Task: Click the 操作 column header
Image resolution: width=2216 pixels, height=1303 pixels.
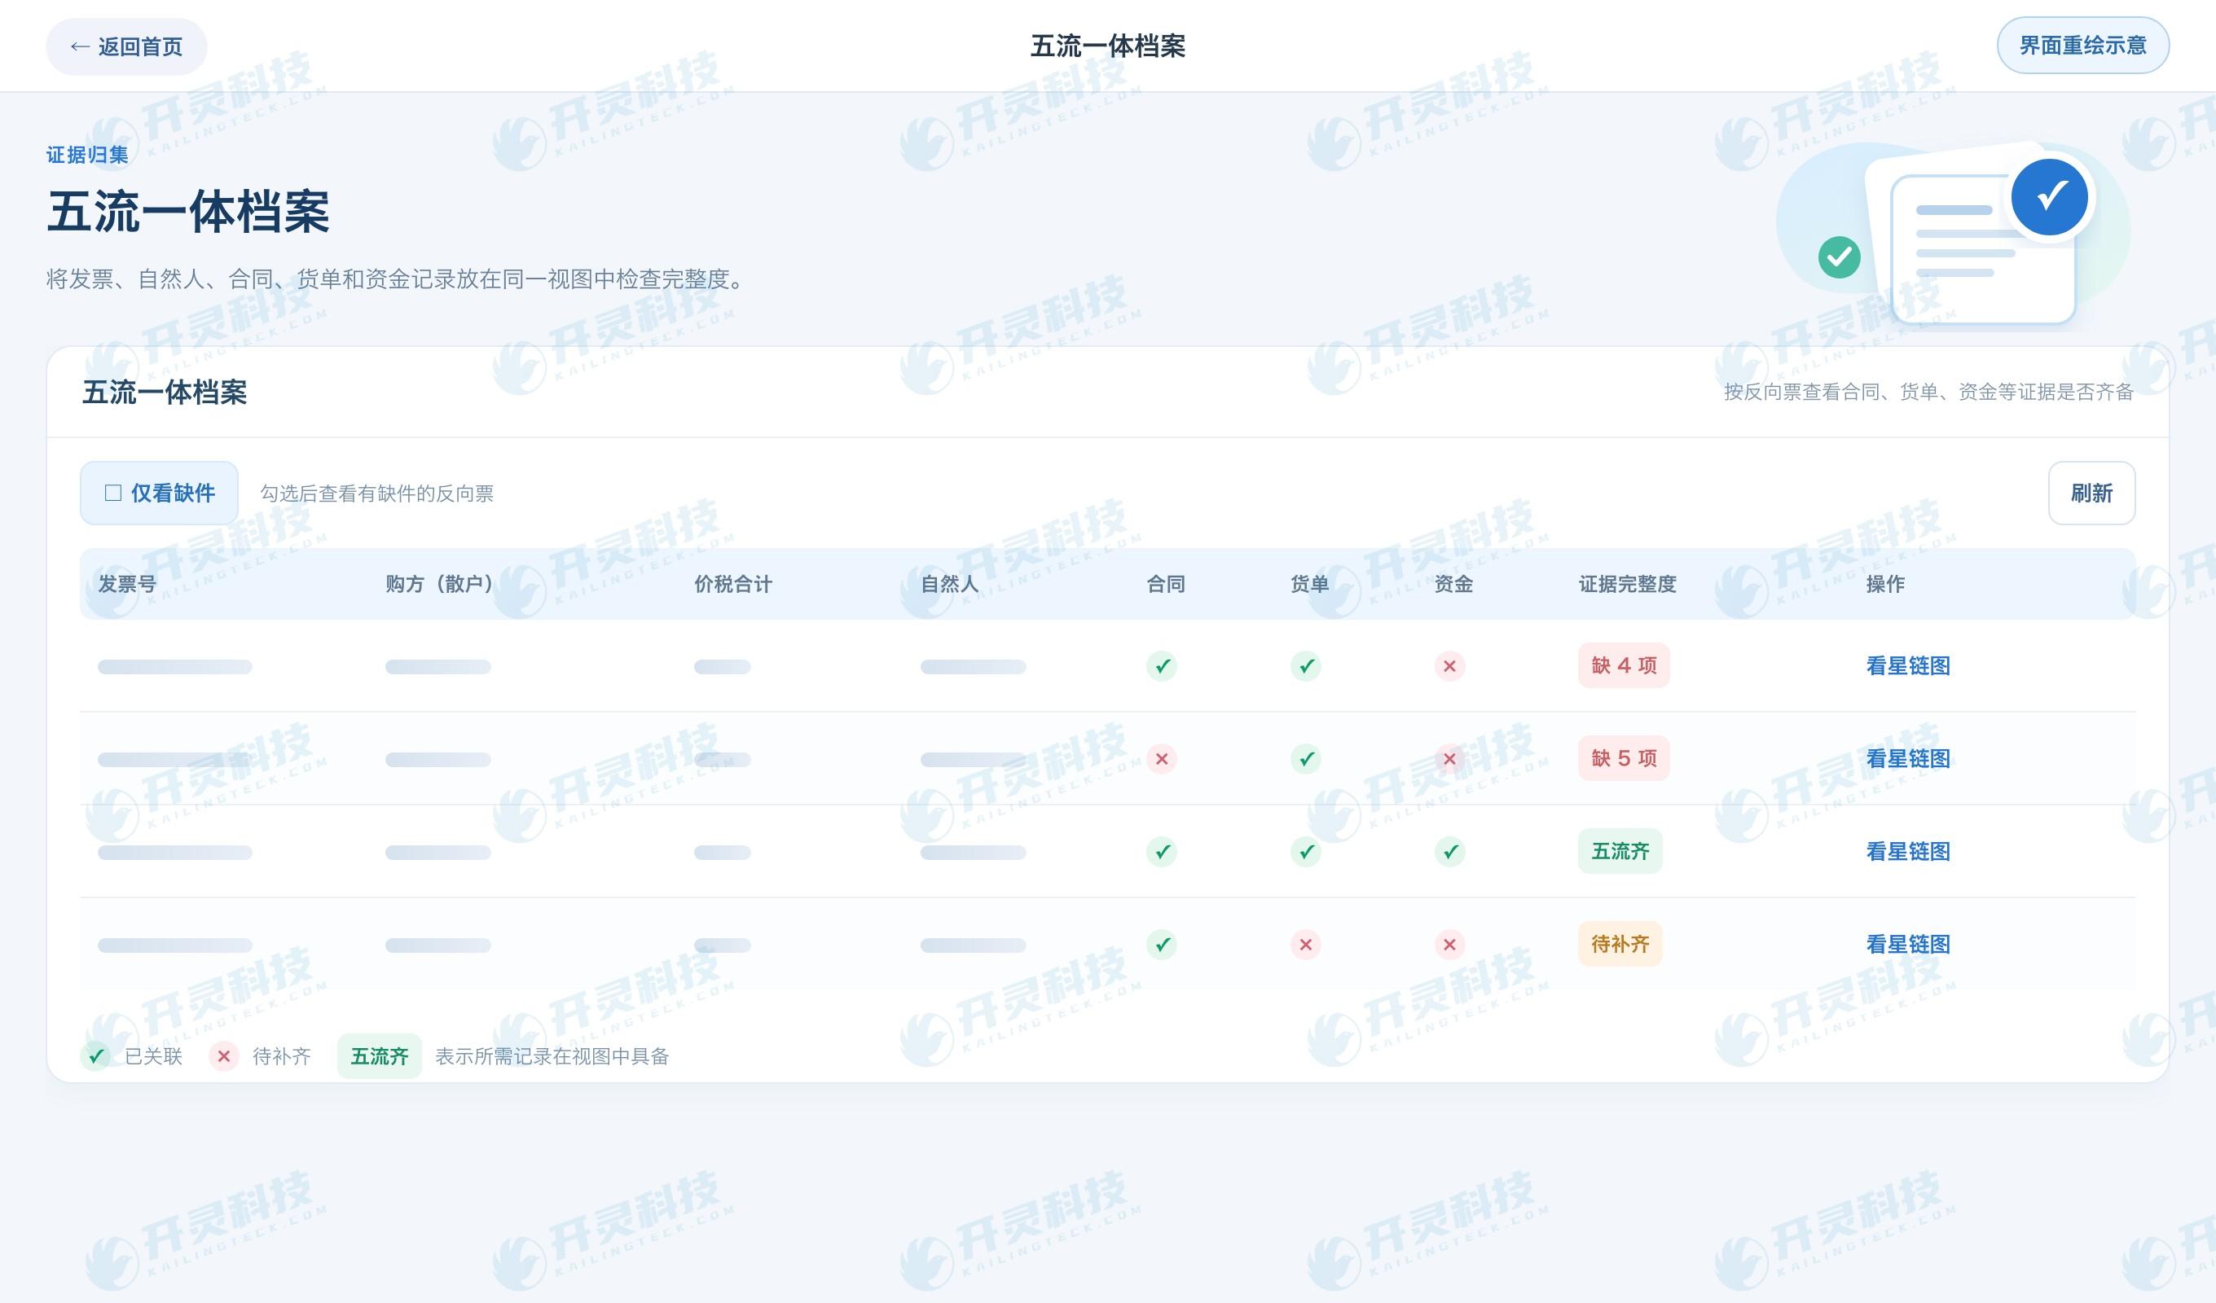Action: [x=1885, y=584]
